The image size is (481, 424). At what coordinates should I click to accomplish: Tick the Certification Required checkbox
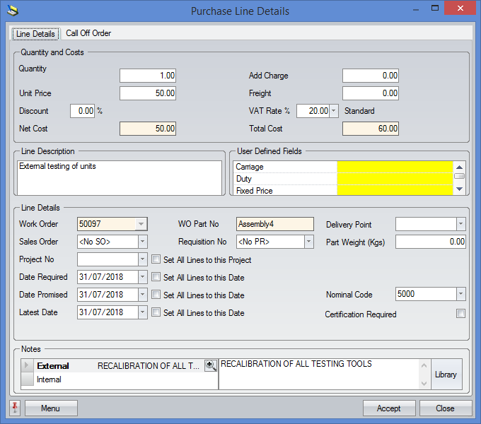(460, 314)
